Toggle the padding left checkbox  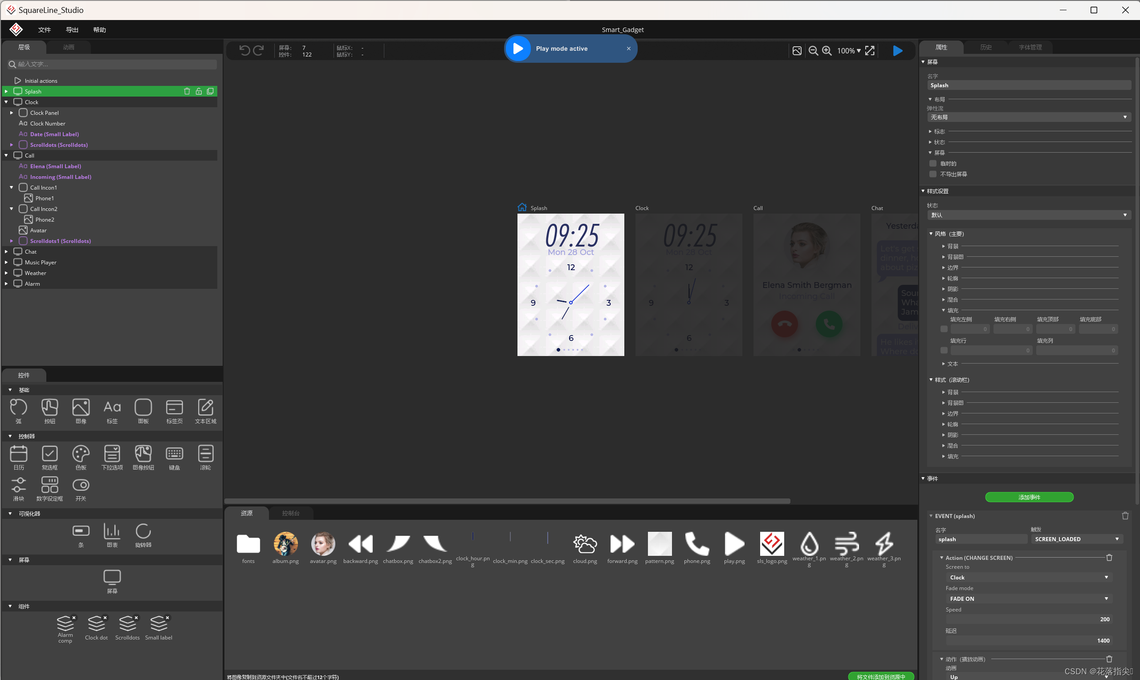tap(944, 329)
